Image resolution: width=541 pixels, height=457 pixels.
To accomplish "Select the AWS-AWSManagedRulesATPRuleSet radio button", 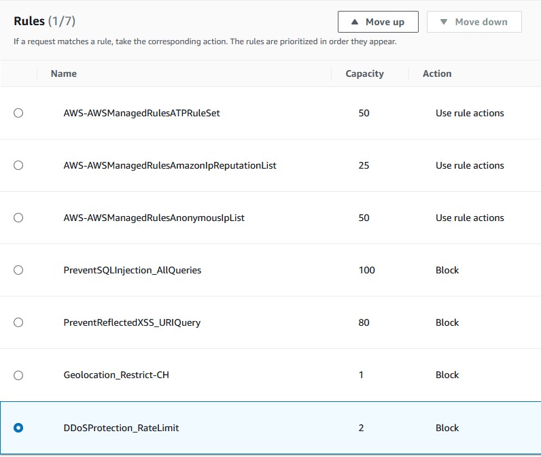I will [18, 113].
